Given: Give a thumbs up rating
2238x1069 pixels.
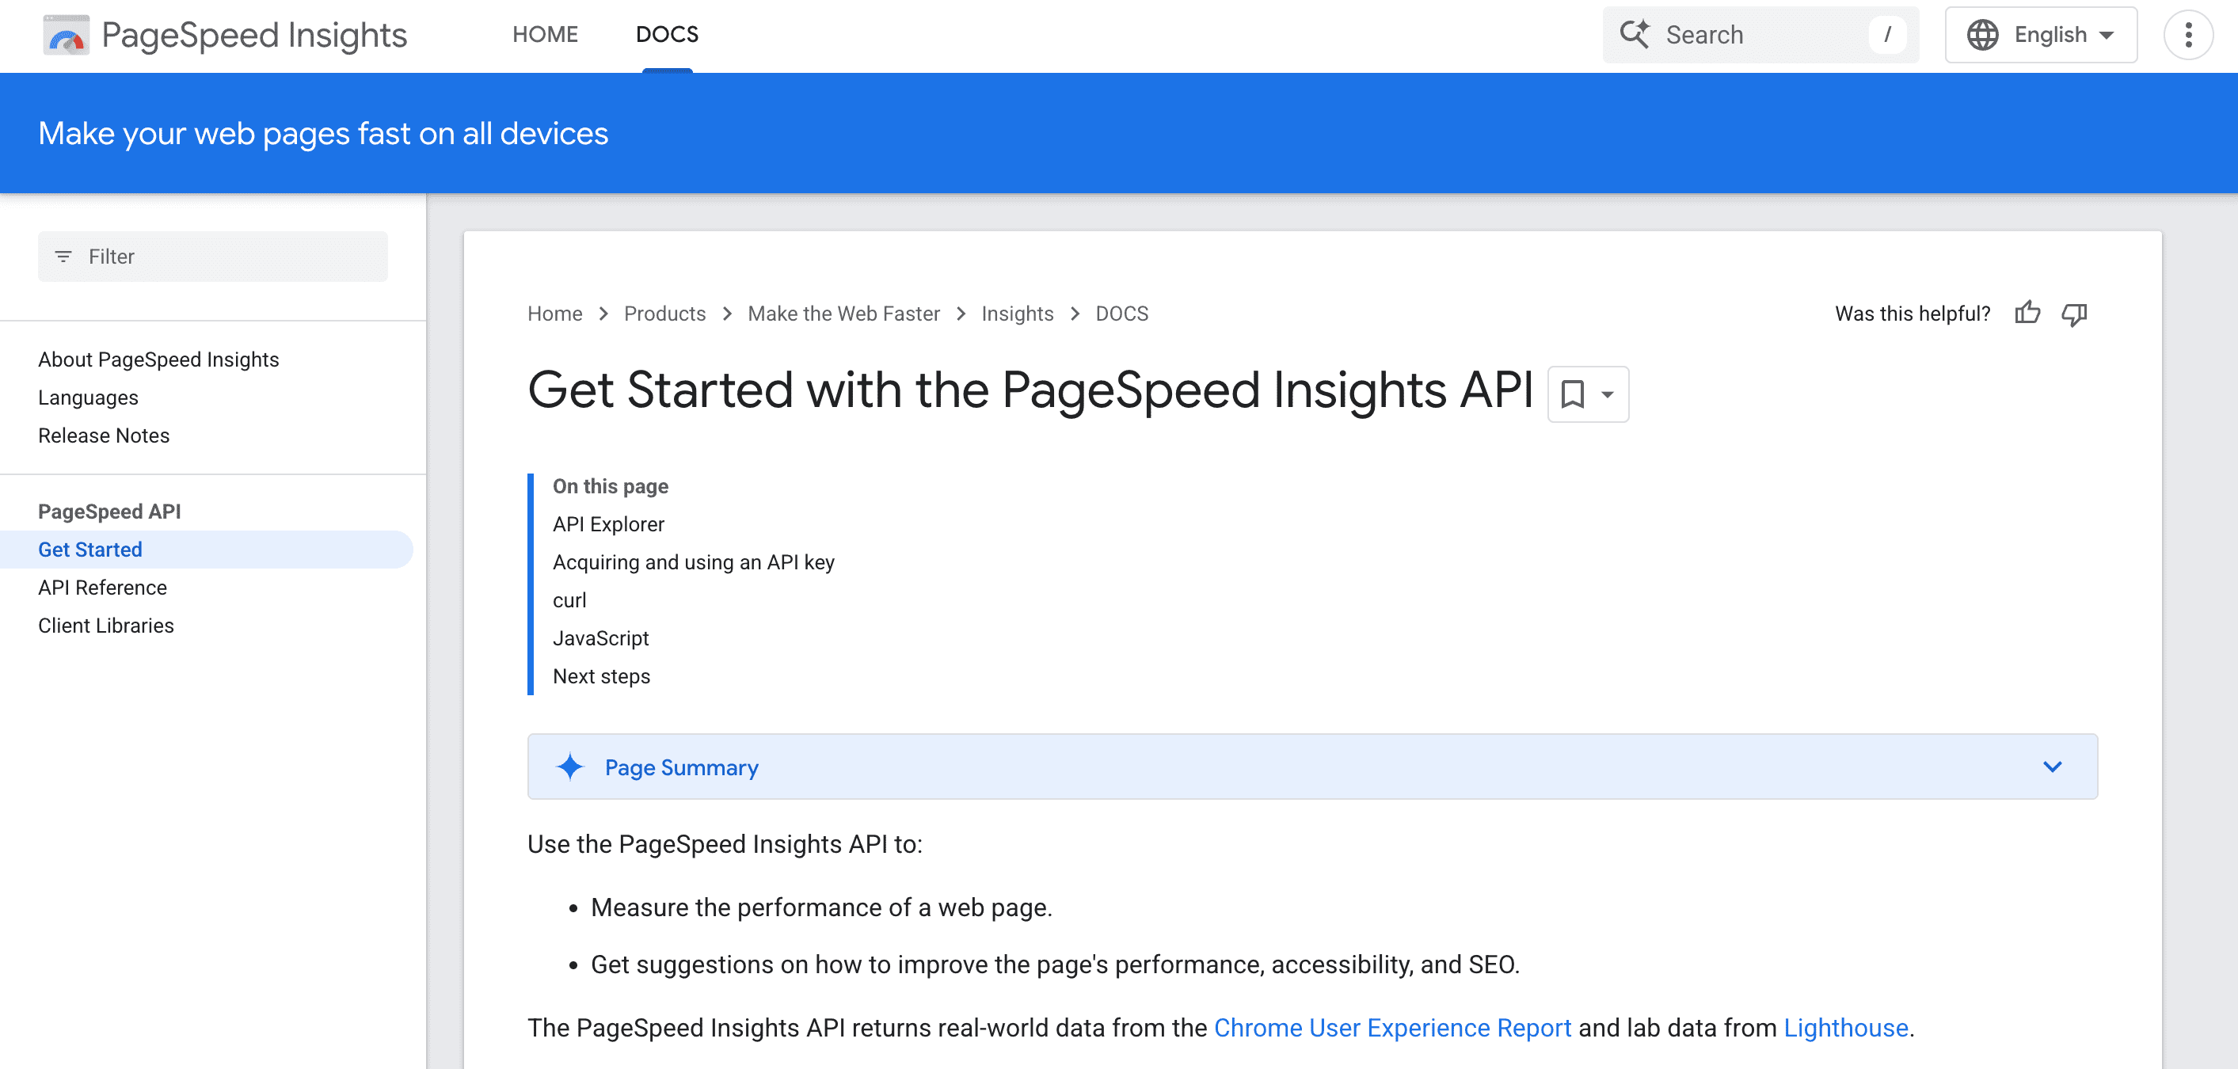Looking at the screenshot, I should [2028, 314].
